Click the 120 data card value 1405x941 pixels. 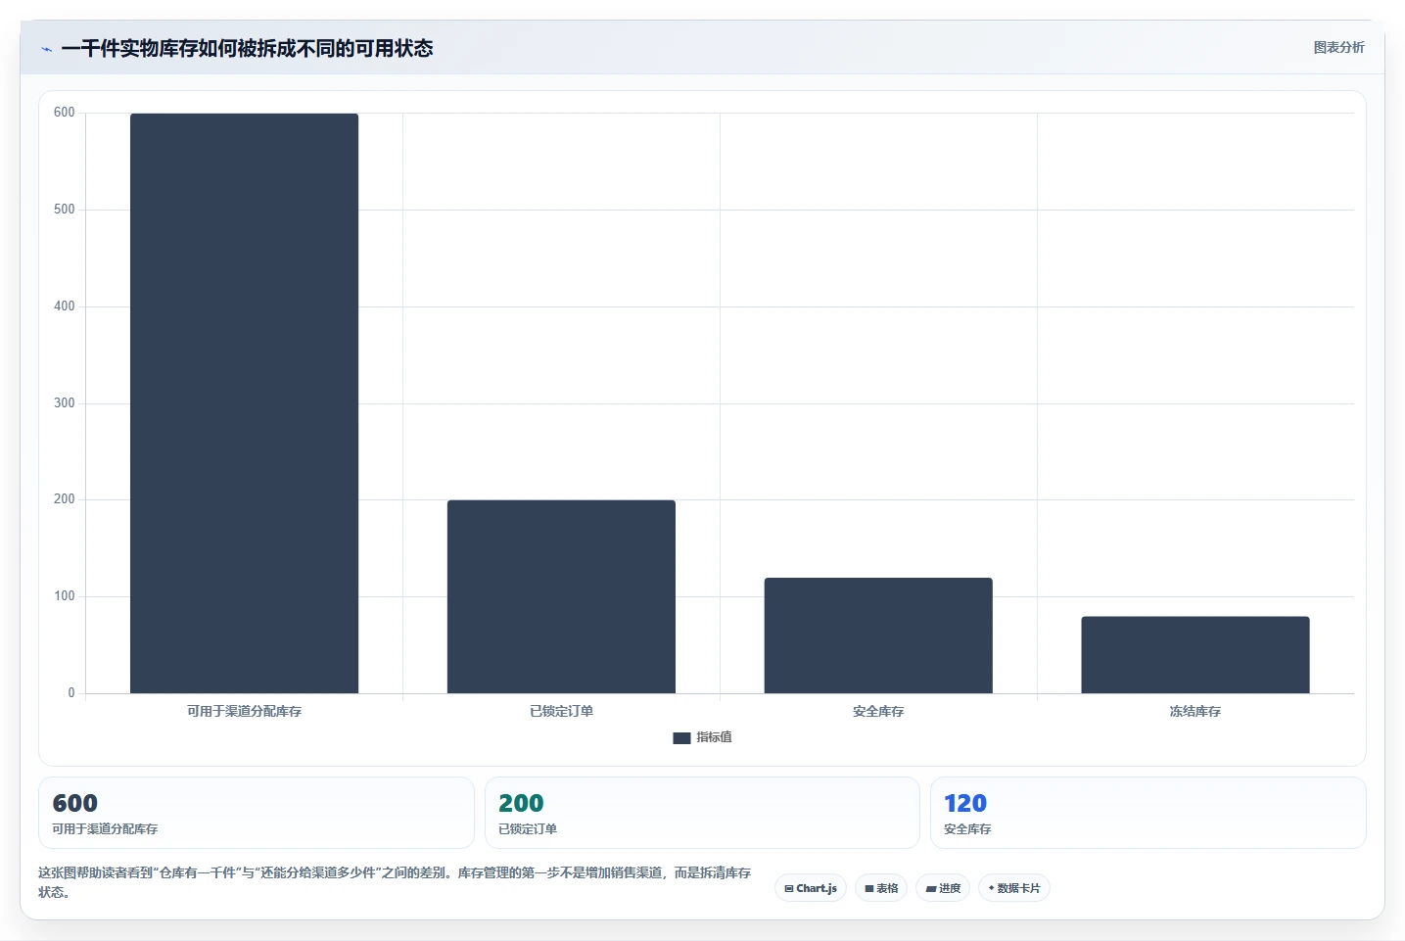pos(965,804)
